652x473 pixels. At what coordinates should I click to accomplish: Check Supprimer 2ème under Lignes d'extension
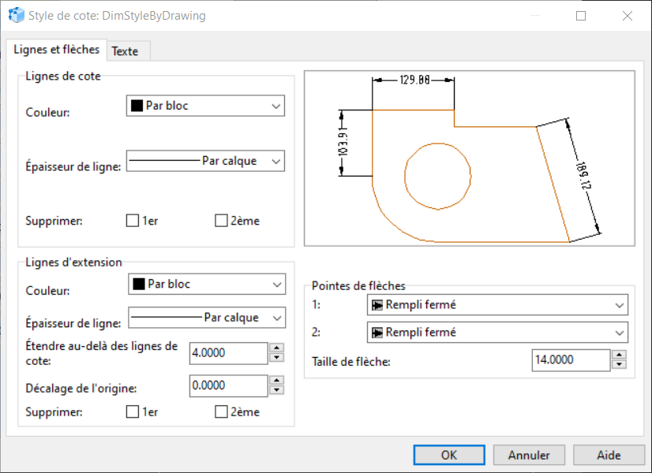[222, 412]
